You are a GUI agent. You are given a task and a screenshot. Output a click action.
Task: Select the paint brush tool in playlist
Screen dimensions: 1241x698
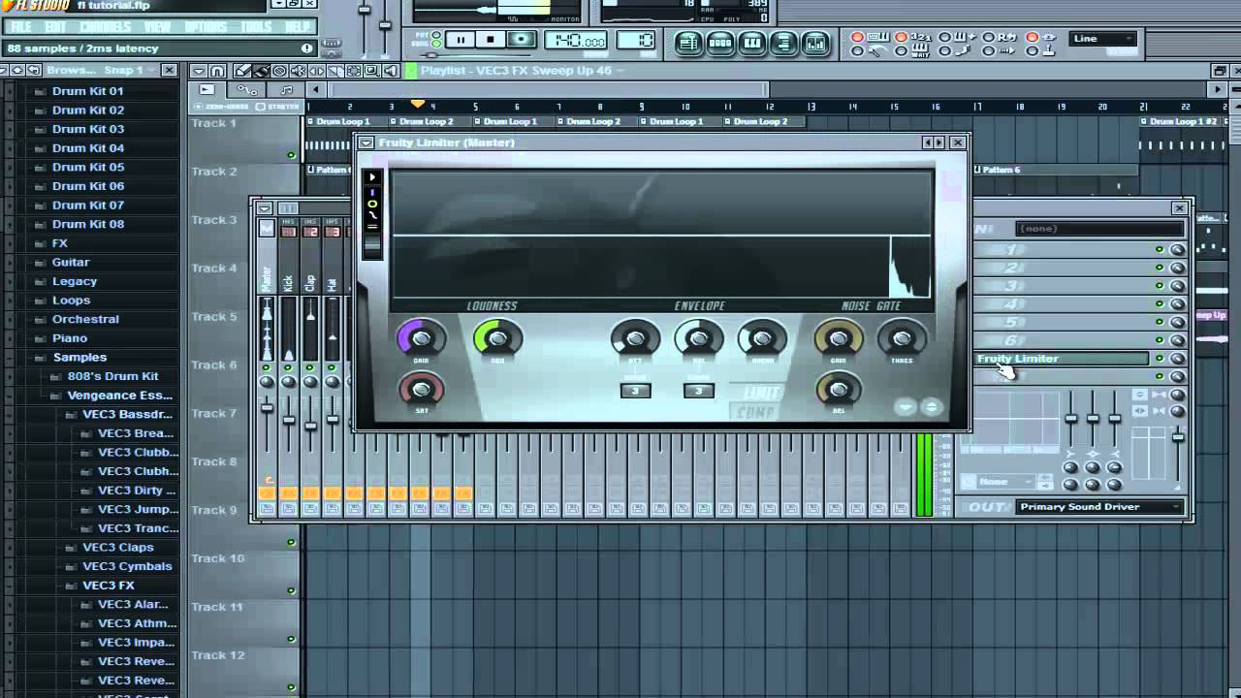[x=262, y=71]
